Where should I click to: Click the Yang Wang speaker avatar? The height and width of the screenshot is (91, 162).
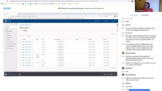point(123,68)
